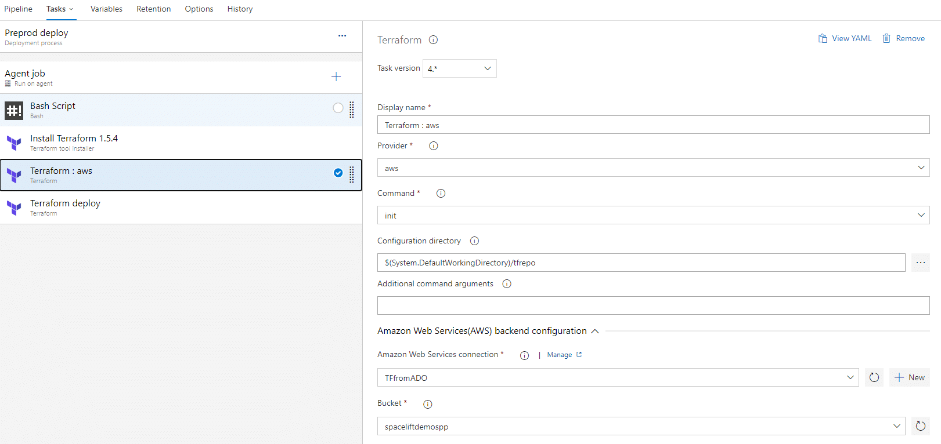Switch to the Pipeline tab
This screenshot has width=941, height=444.
[x=19, y=9]
